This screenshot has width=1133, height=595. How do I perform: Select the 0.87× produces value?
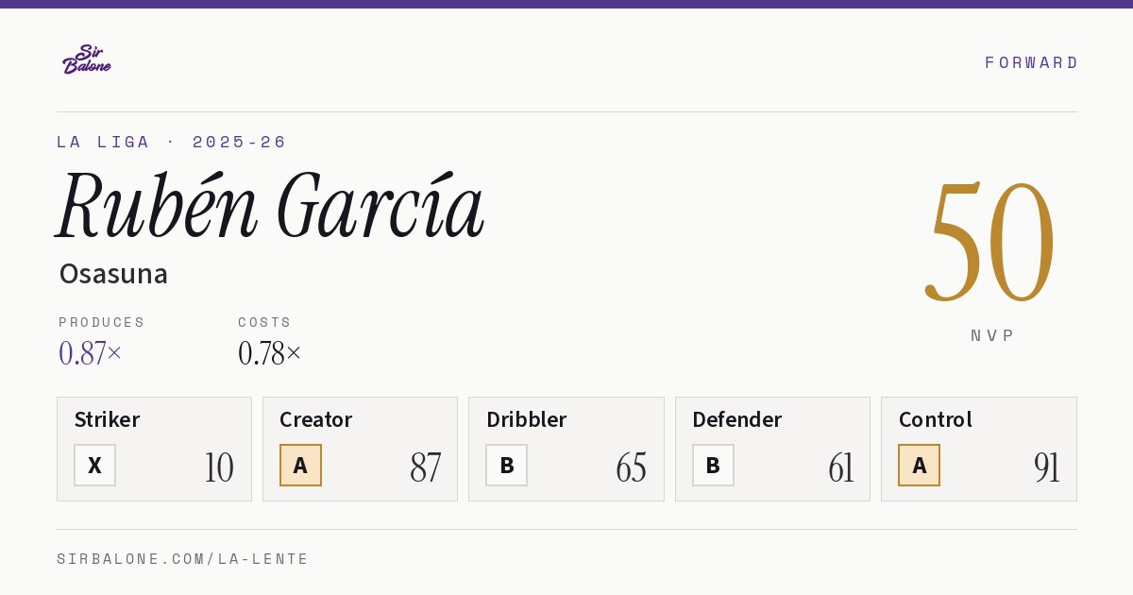point(91,353)
